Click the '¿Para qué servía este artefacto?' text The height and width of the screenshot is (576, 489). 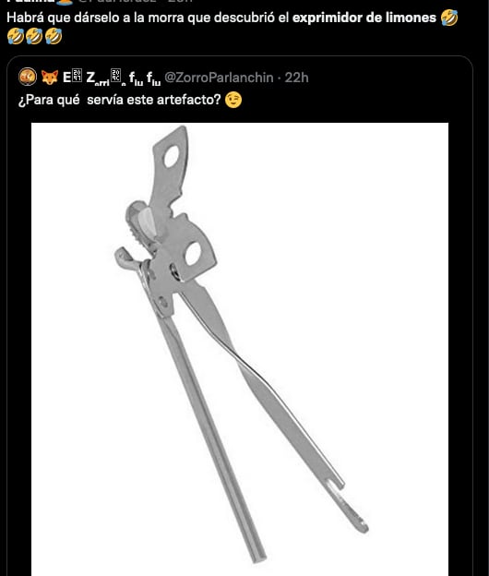point(119,100)
